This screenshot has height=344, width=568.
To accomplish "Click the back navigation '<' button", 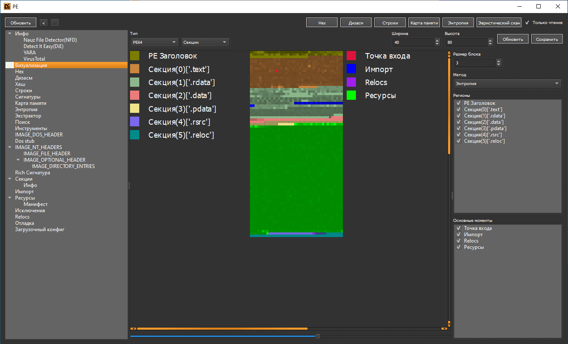I will (x=44, y=23).
